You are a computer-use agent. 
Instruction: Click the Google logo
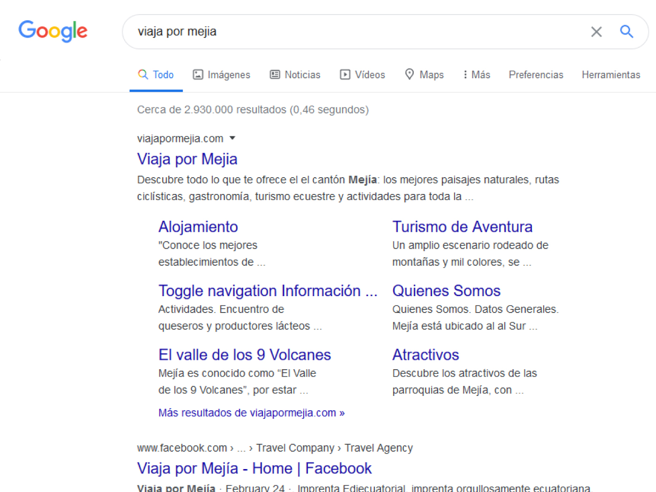pos(53,31)
